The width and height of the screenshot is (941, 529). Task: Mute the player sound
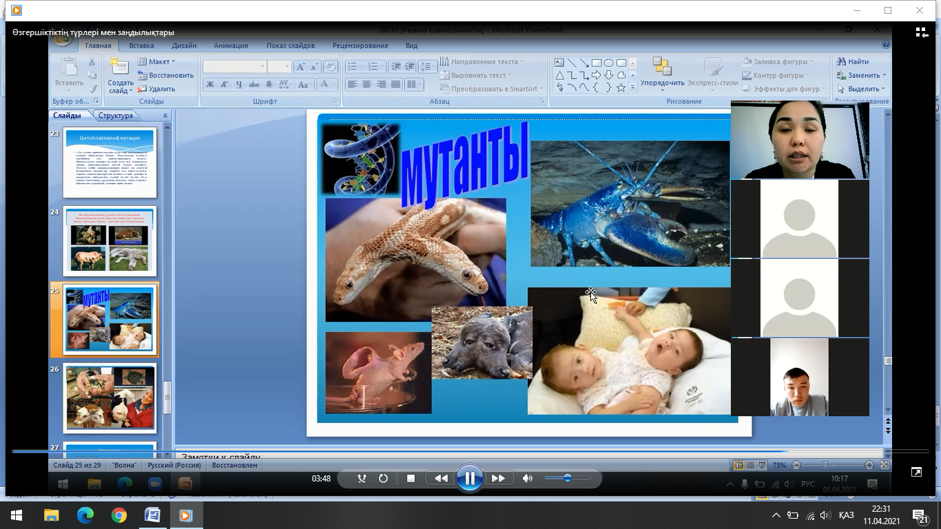[x=528, y=478]
